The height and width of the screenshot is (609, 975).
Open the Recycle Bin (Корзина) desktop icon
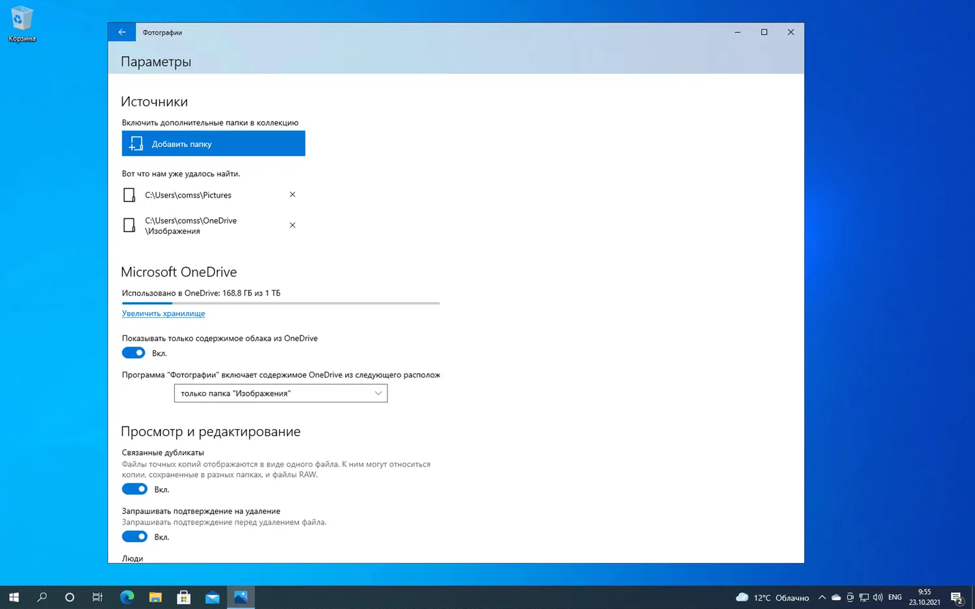click(x=22, y=24)
